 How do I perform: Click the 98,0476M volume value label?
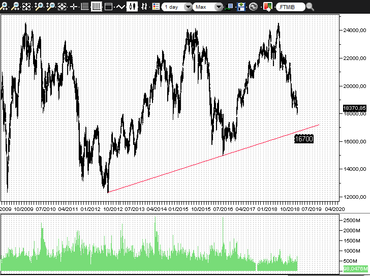[x=355, y=268]
